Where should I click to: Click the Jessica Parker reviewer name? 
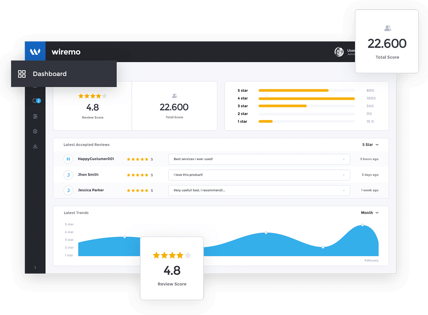(x=91, y=190)
